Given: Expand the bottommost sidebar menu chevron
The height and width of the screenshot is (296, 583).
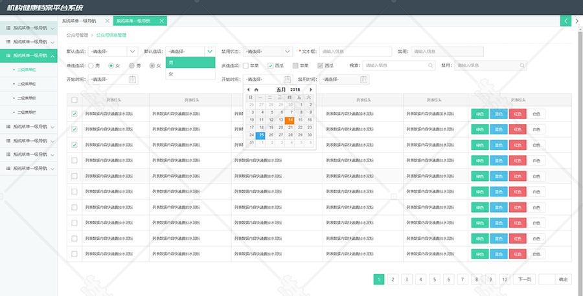Looking at the screenshot, I should click(52, 169).
